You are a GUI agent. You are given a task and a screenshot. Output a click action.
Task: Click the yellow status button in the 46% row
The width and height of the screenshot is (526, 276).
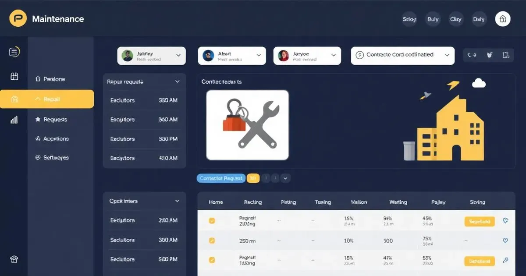480,222
